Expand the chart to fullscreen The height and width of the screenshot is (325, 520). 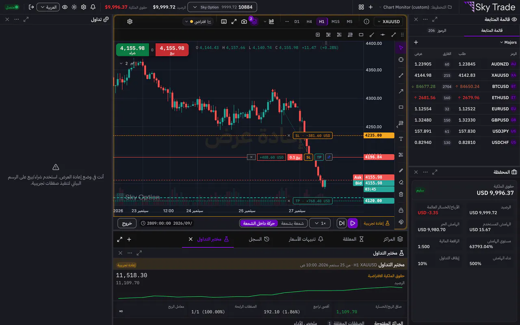(234, 22)
